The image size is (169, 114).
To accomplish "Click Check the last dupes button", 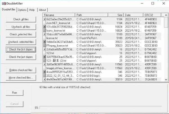I will (x=21, y=57).
